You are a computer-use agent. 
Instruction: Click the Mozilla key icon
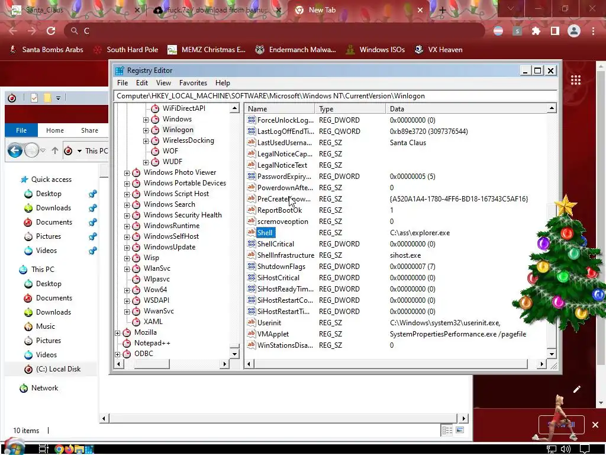coord(127,332)
